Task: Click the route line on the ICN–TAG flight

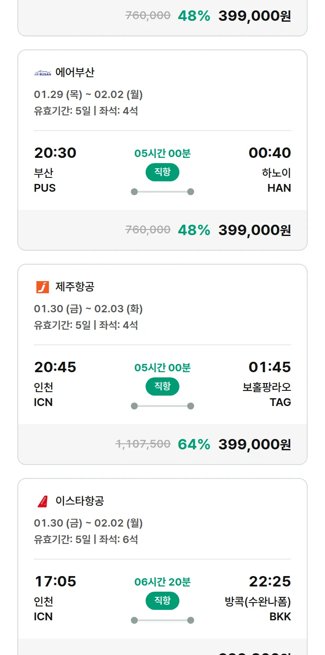Action: (162, 406)
